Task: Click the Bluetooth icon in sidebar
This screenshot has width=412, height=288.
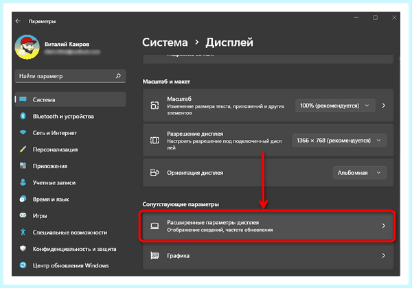Action: coord(23,116)
